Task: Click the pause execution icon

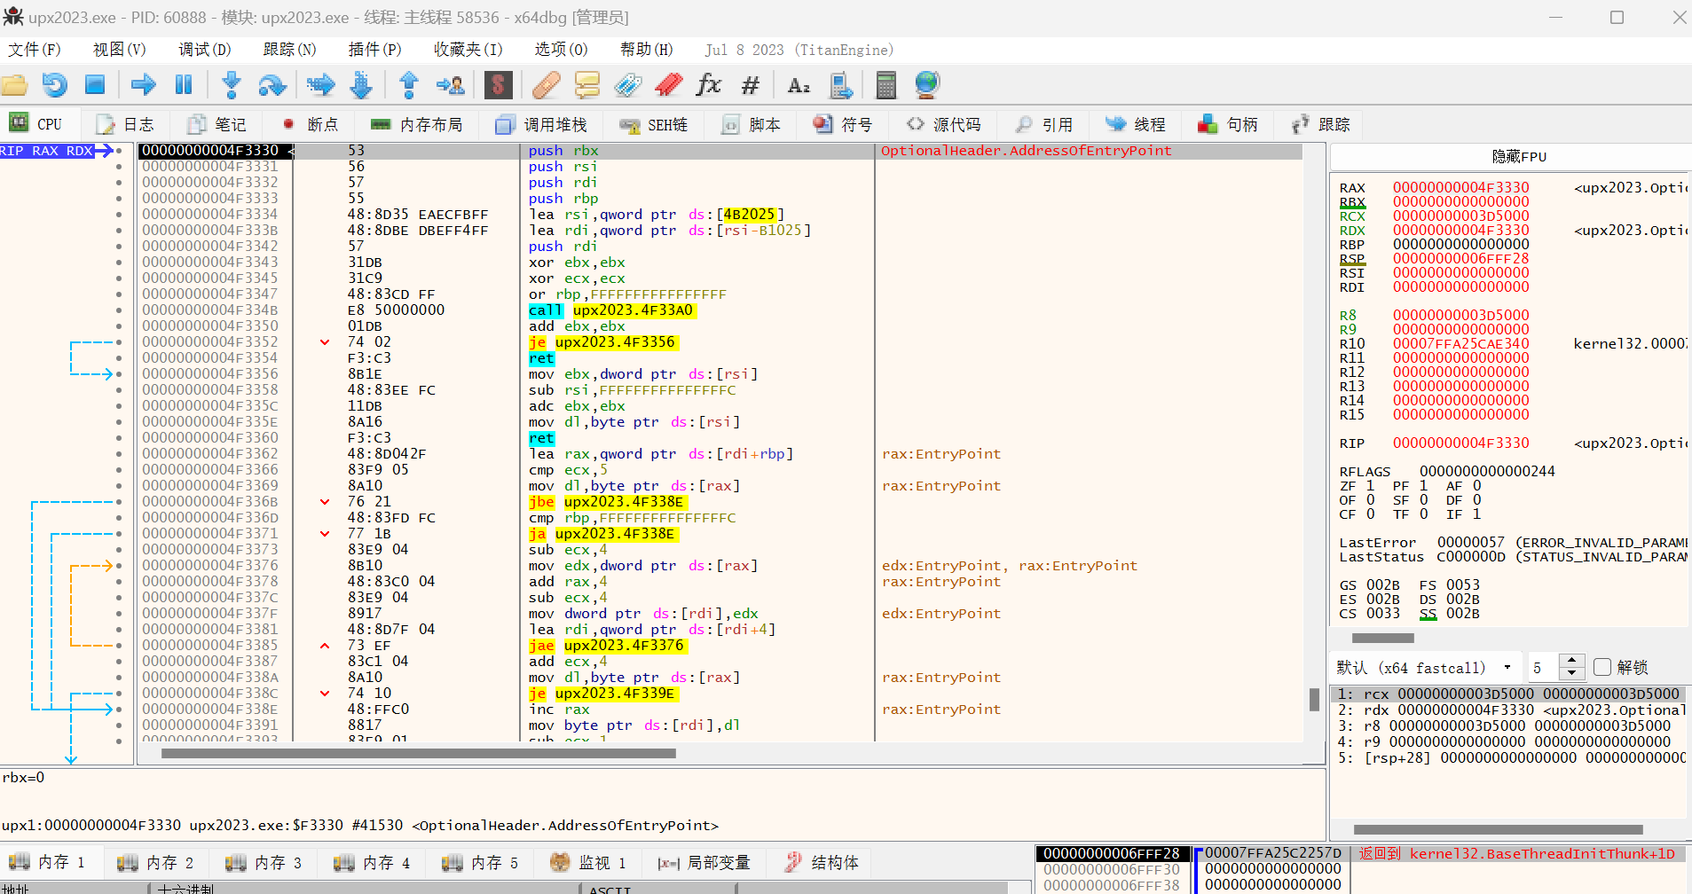Action: click(x=184, y=85)
